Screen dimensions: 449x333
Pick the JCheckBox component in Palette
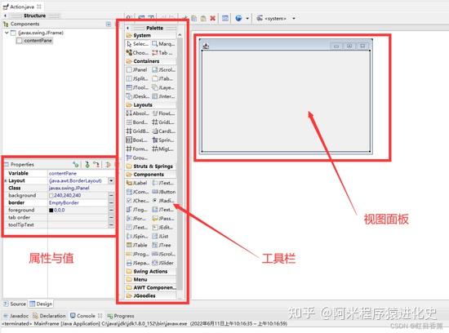click(x=137, y=201)
